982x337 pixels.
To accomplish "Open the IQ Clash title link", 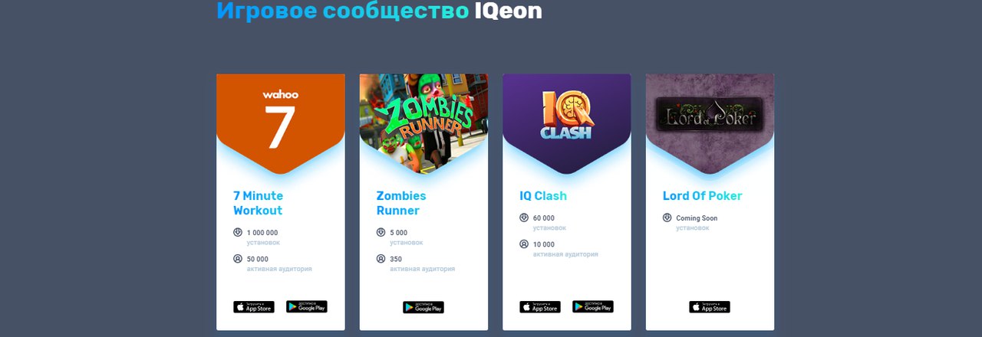I will [x=543, y=196].
